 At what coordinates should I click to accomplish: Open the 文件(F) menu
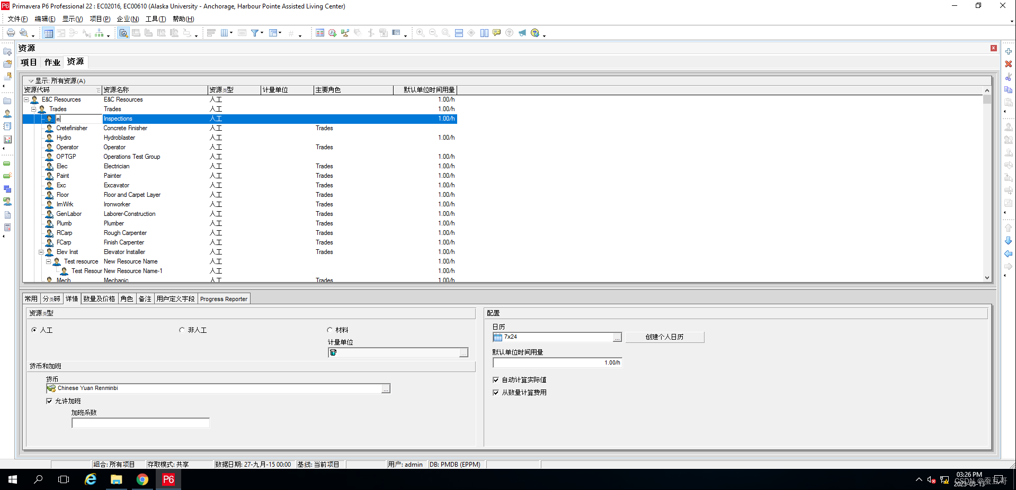17,19
